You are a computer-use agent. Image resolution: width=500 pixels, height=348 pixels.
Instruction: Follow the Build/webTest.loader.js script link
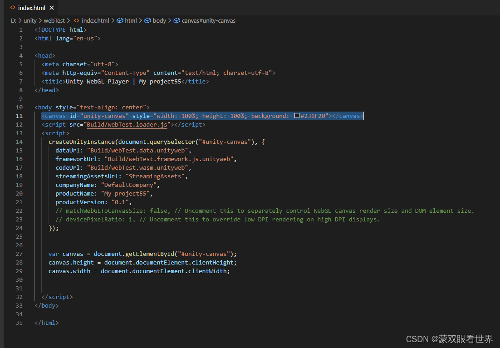[128, 125]
